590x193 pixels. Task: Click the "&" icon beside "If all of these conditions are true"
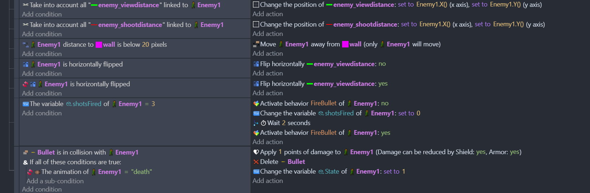click(26, 162)
